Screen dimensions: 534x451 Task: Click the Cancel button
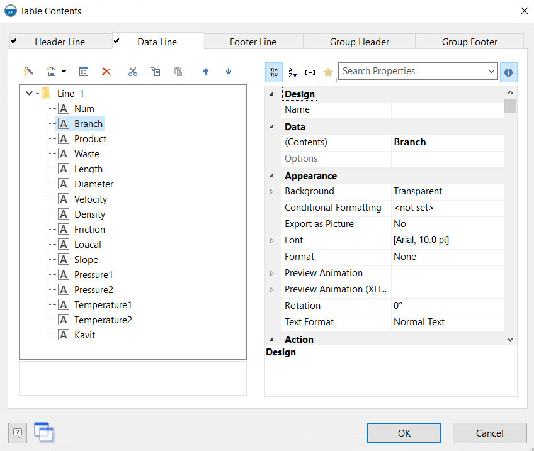click(489, 433)
